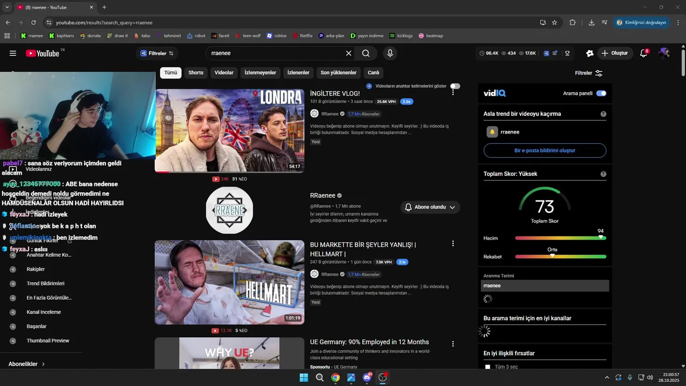The height and width of the screenshot is (386, 686).
Task: Open the faceit bookmark
Action: pyautogui.click(x=220, y=36)
